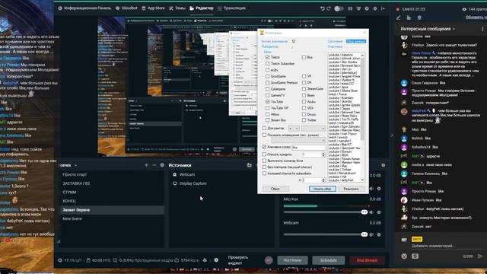Click the End Stream button

(x=367, y=260)
